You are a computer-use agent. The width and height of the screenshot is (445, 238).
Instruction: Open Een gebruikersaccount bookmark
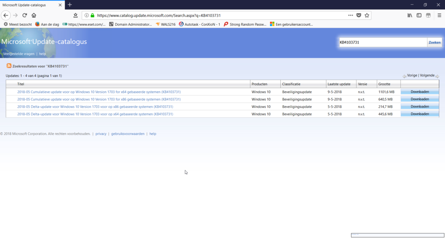(x=291, y=24)
